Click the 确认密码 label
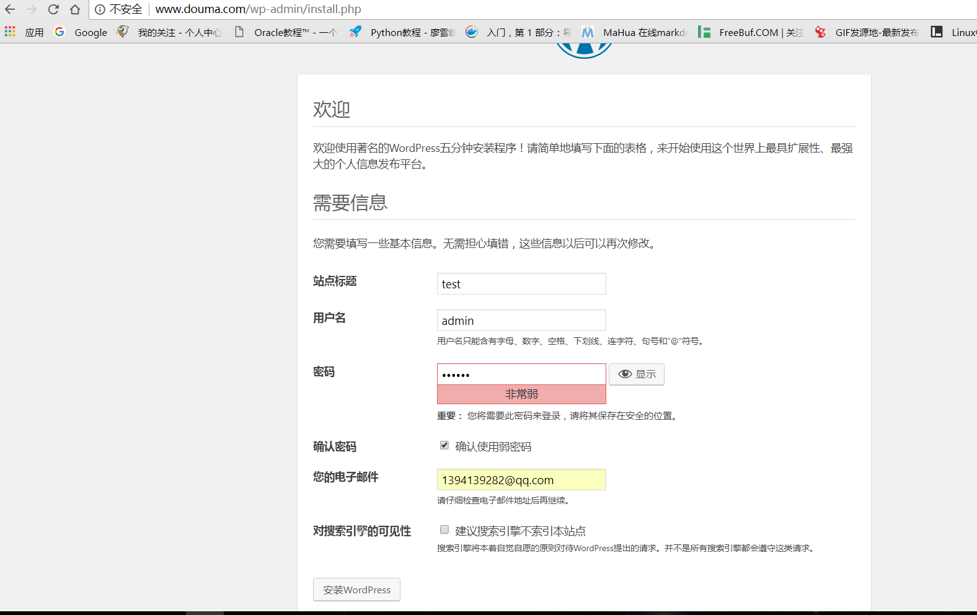The height and width of the screenshot is (615, 977). tap(335, 447)
